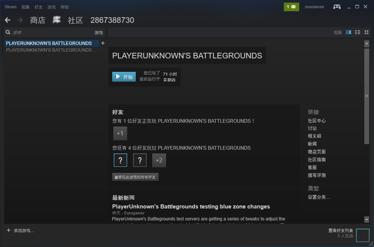Open the 客服 link
The height and width of the screenshot is (247, 374).
click(x=312, y=168)
